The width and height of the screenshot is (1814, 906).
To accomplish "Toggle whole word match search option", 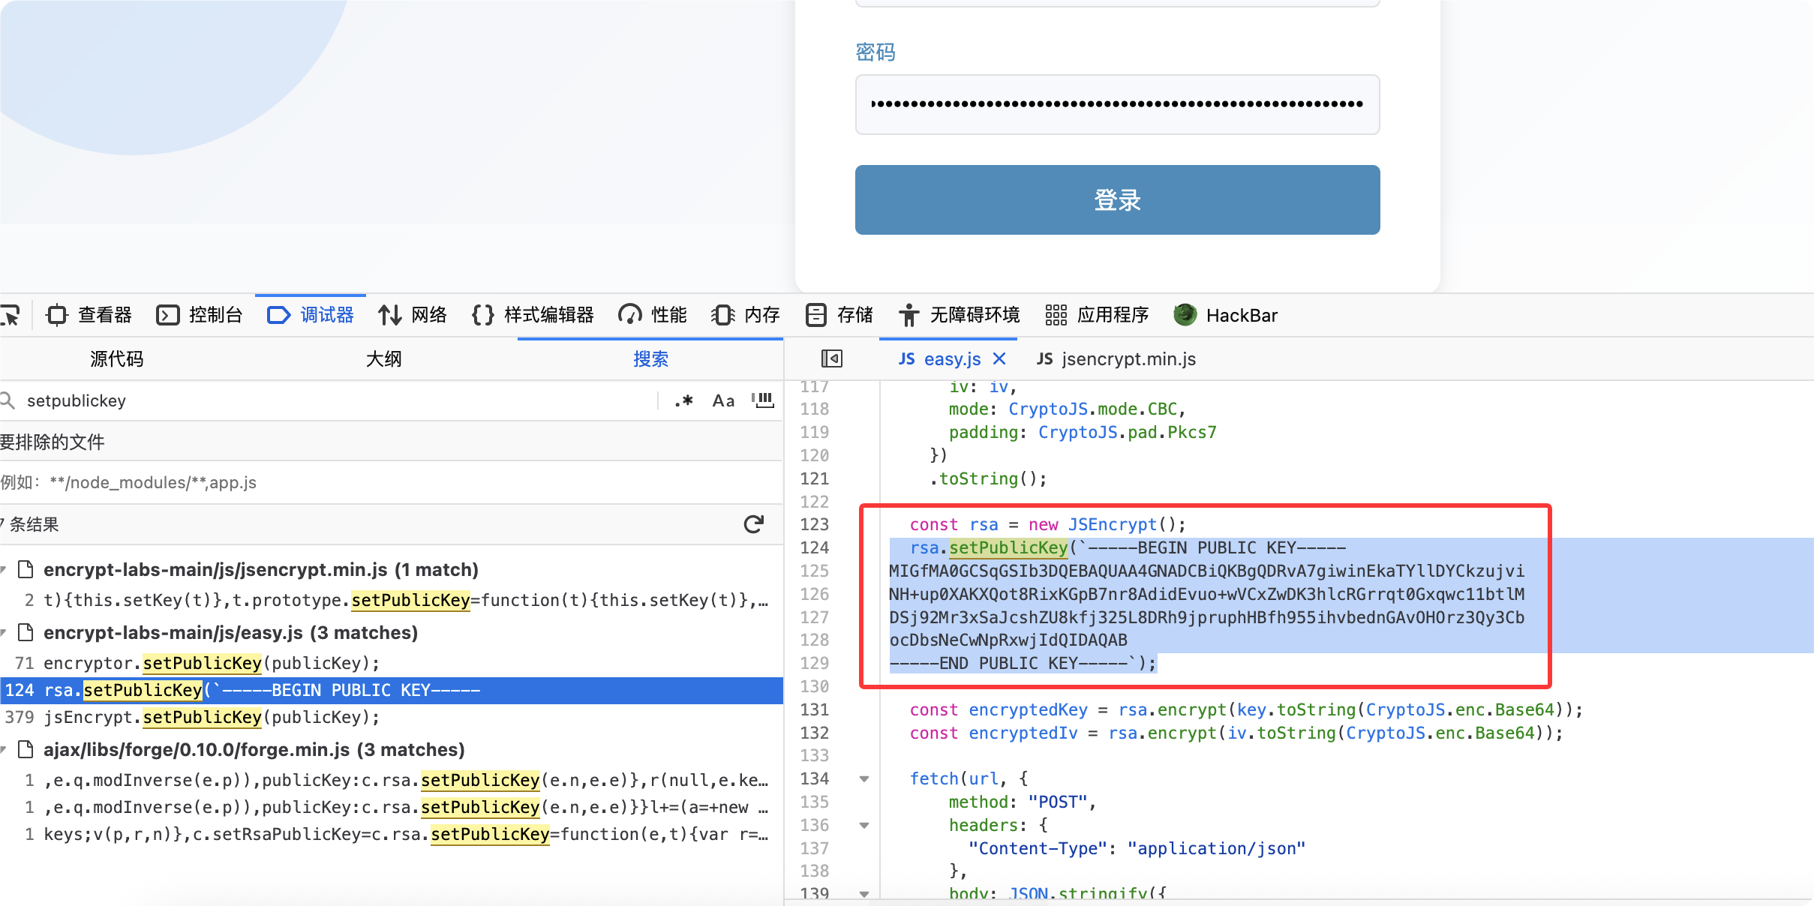I will (763, 400).
